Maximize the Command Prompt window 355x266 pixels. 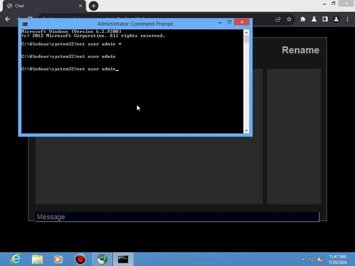230,22
